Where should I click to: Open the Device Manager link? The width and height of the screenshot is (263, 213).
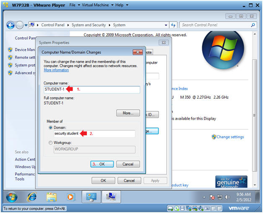pyautogui.click(x=25, y=50)
